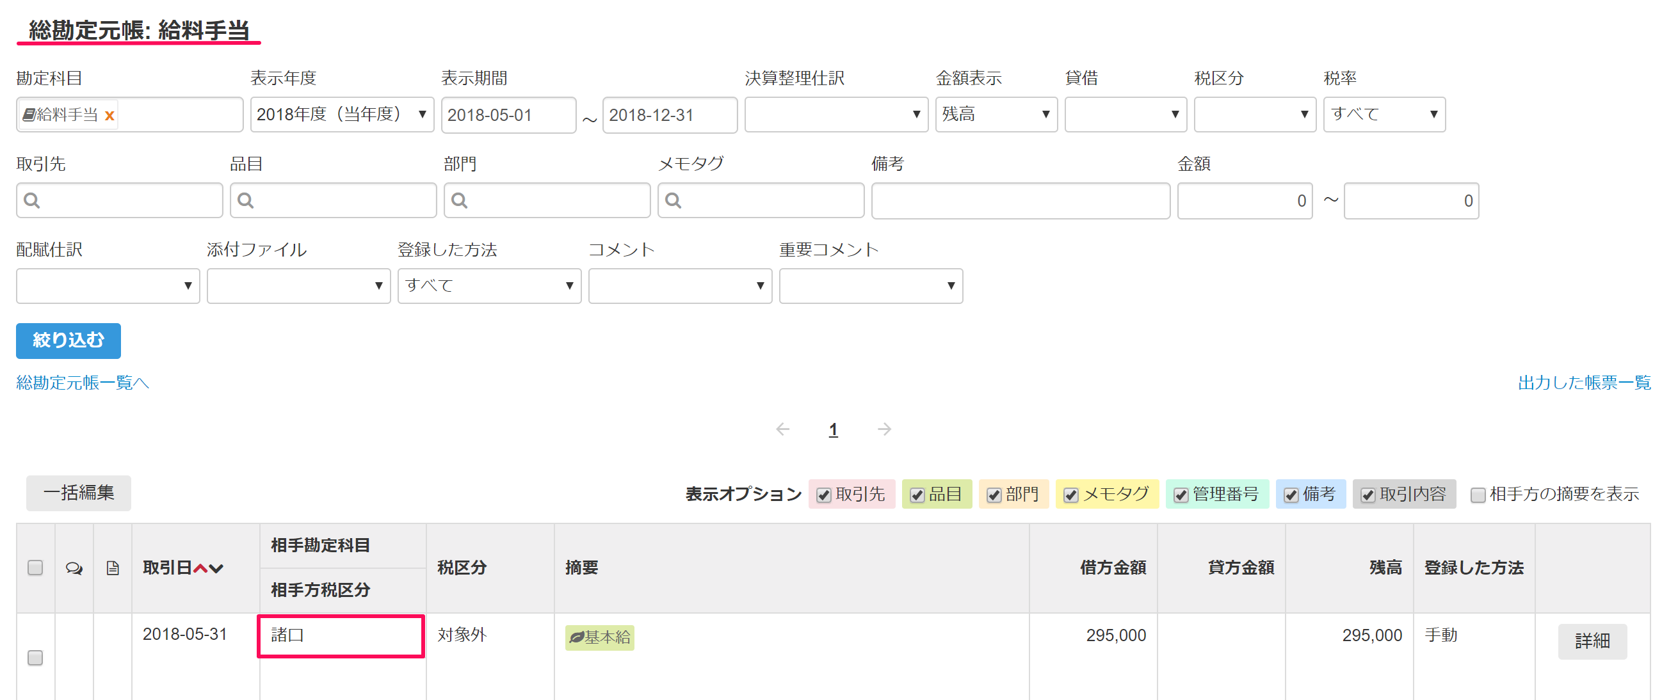
Task: Open the 重要コメント dropdown
Action: (871, 286)
